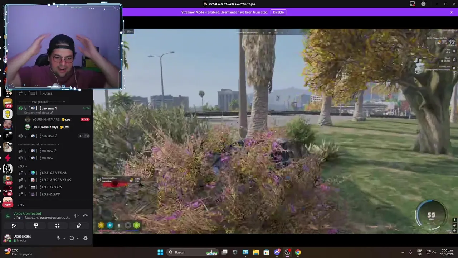Open Discord User Settings gear

coord(85,238)
